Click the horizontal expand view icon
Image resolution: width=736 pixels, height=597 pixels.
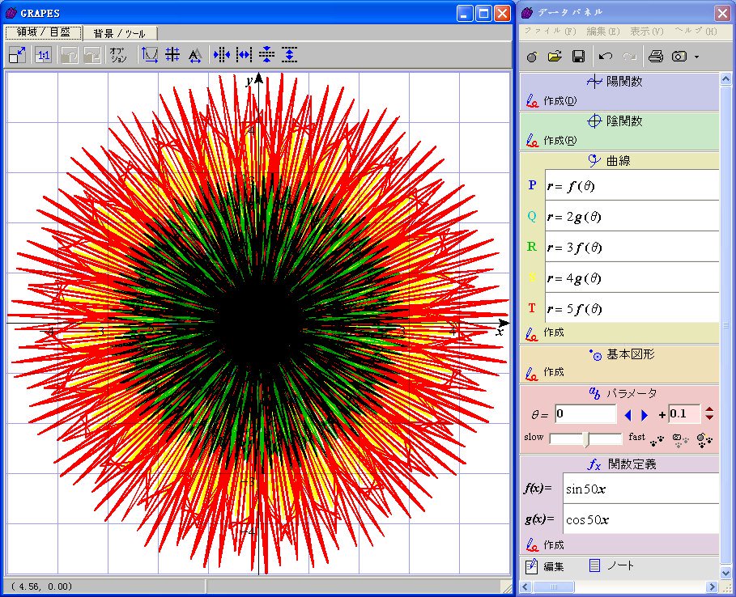(244, 55)
